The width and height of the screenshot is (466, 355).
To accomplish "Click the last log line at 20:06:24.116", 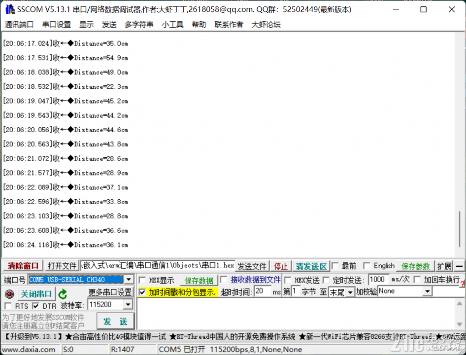I will (66, 245).
